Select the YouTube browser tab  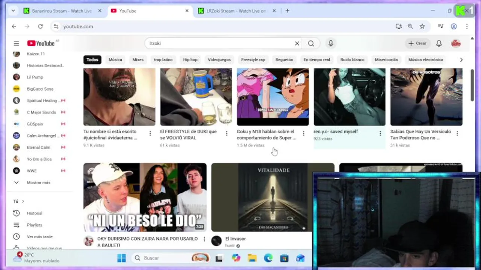(x=150, y=11)
